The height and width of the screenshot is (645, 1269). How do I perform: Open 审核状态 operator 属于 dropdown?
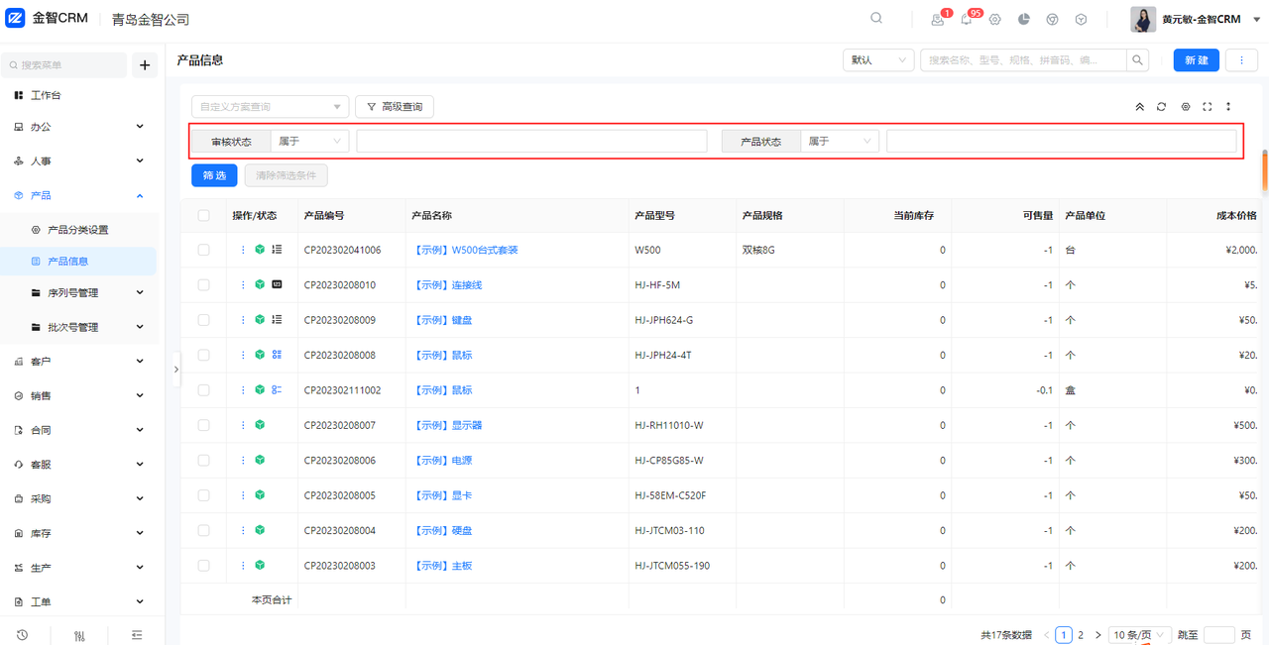pos(309,142)
